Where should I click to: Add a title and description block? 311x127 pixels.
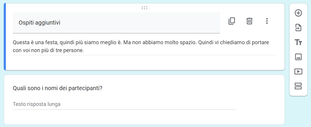coord(298,42)
